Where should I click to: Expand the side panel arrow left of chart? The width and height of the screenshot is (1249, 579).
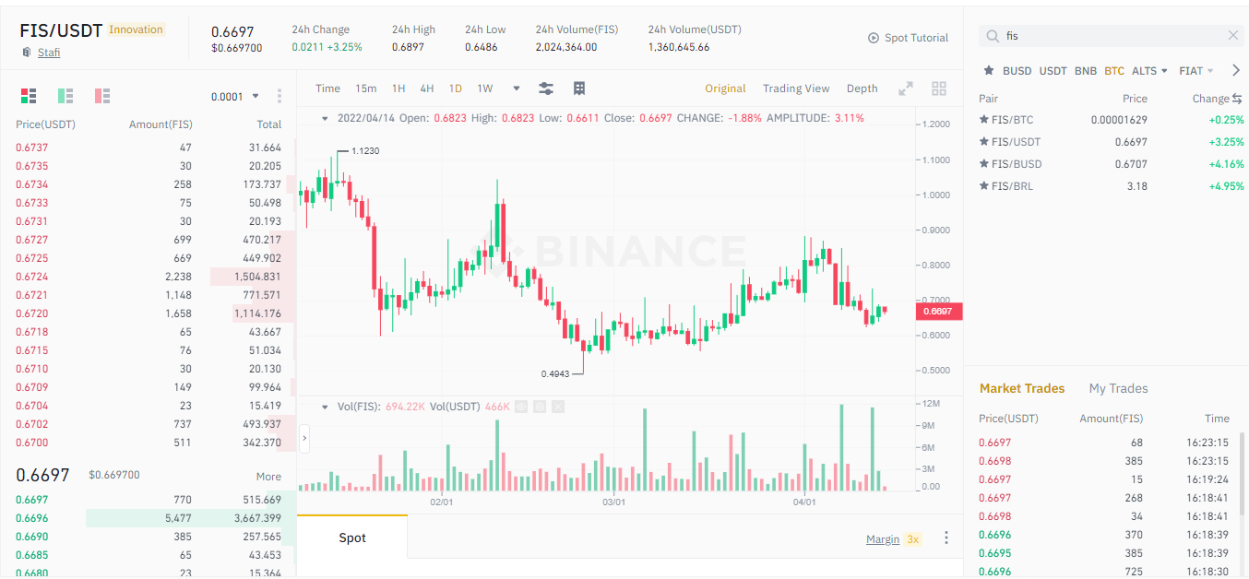[x=304, y=439]
